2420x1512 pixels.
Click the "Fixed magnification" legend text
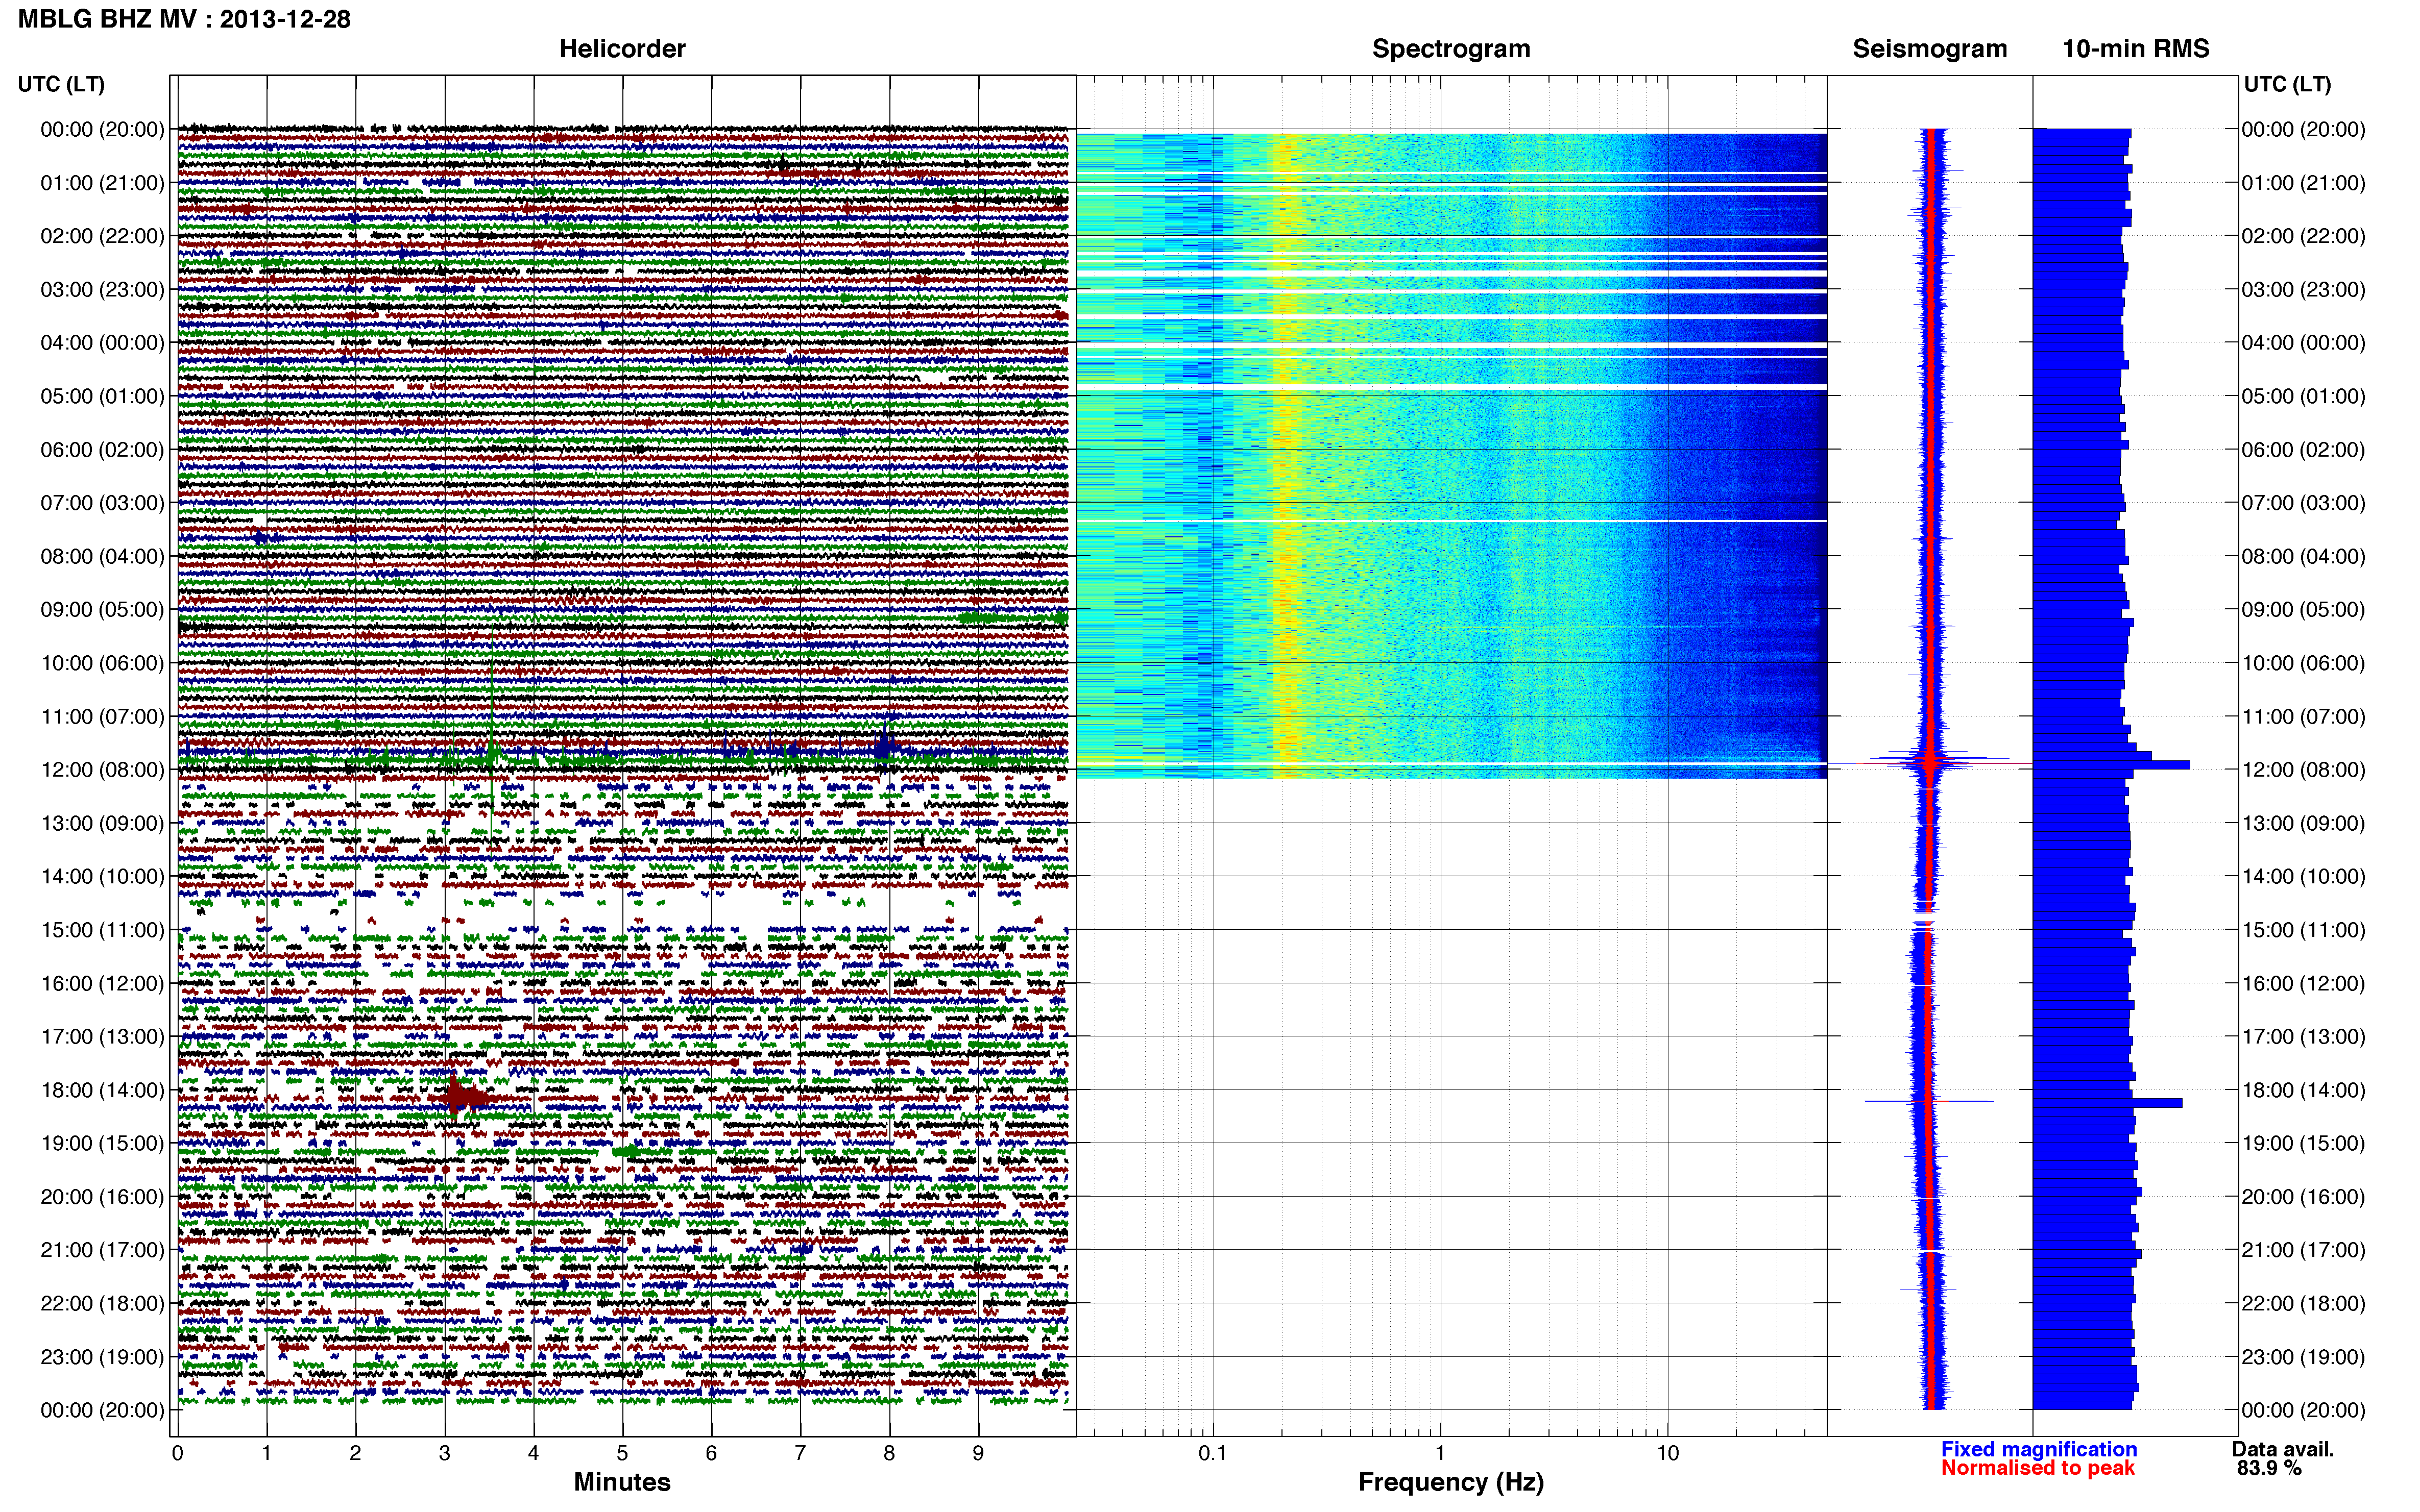tap(2039, 1449)
